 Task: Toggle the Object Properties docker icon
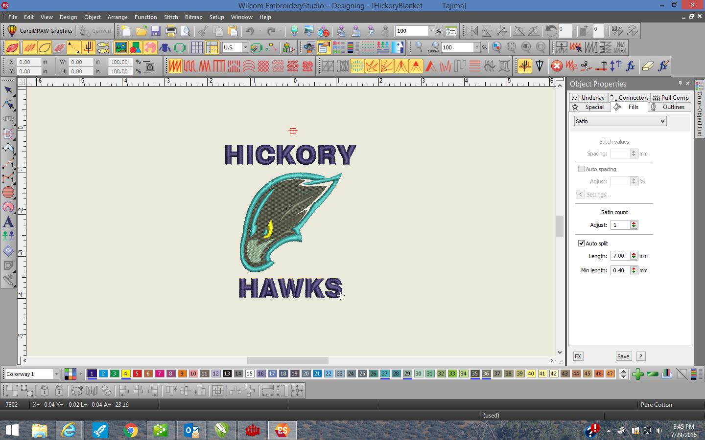(324, 47)
